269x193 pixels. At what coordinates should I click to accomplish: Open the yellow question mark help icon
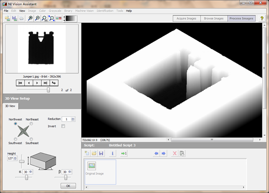pyautogui.click(x=262, y=18)
